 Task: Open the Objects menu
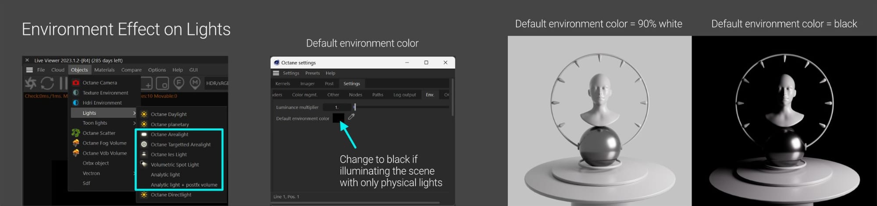coord(79,70)
